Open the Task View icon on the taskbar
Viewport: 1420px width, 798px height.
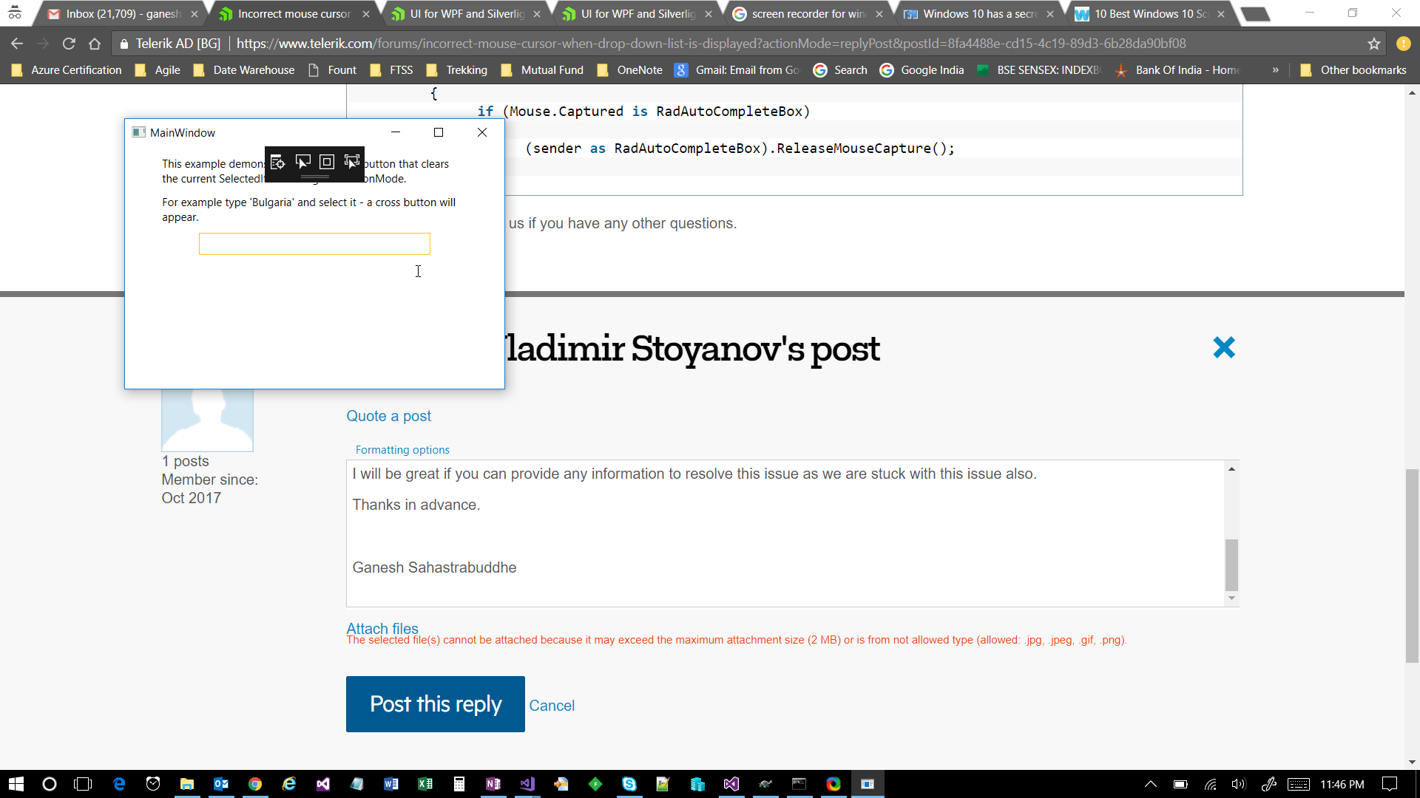click(83, 784)
